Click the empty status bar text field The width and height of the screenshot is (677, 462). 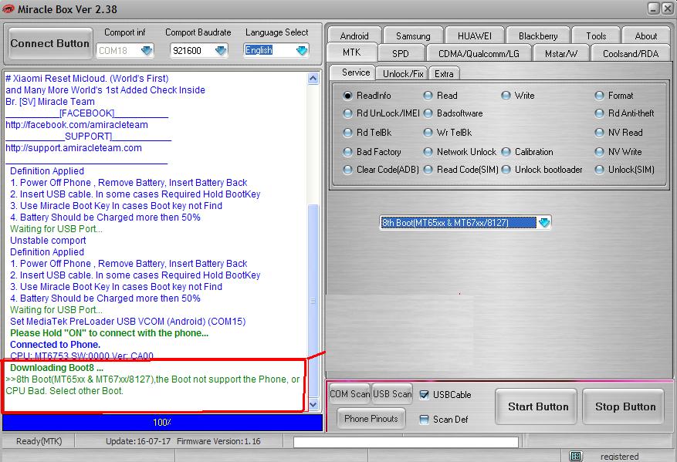[406, 442]
